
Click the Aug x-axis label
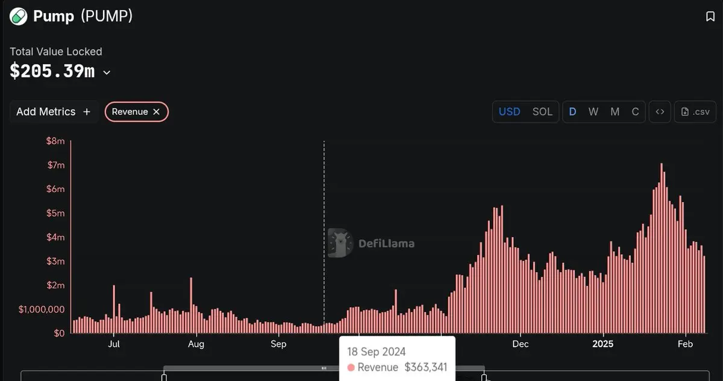[x=196, y=344]
